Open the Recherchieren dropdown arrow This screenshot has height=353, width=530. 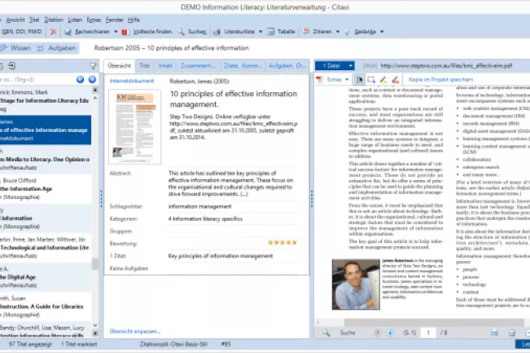tap(116, 32)
